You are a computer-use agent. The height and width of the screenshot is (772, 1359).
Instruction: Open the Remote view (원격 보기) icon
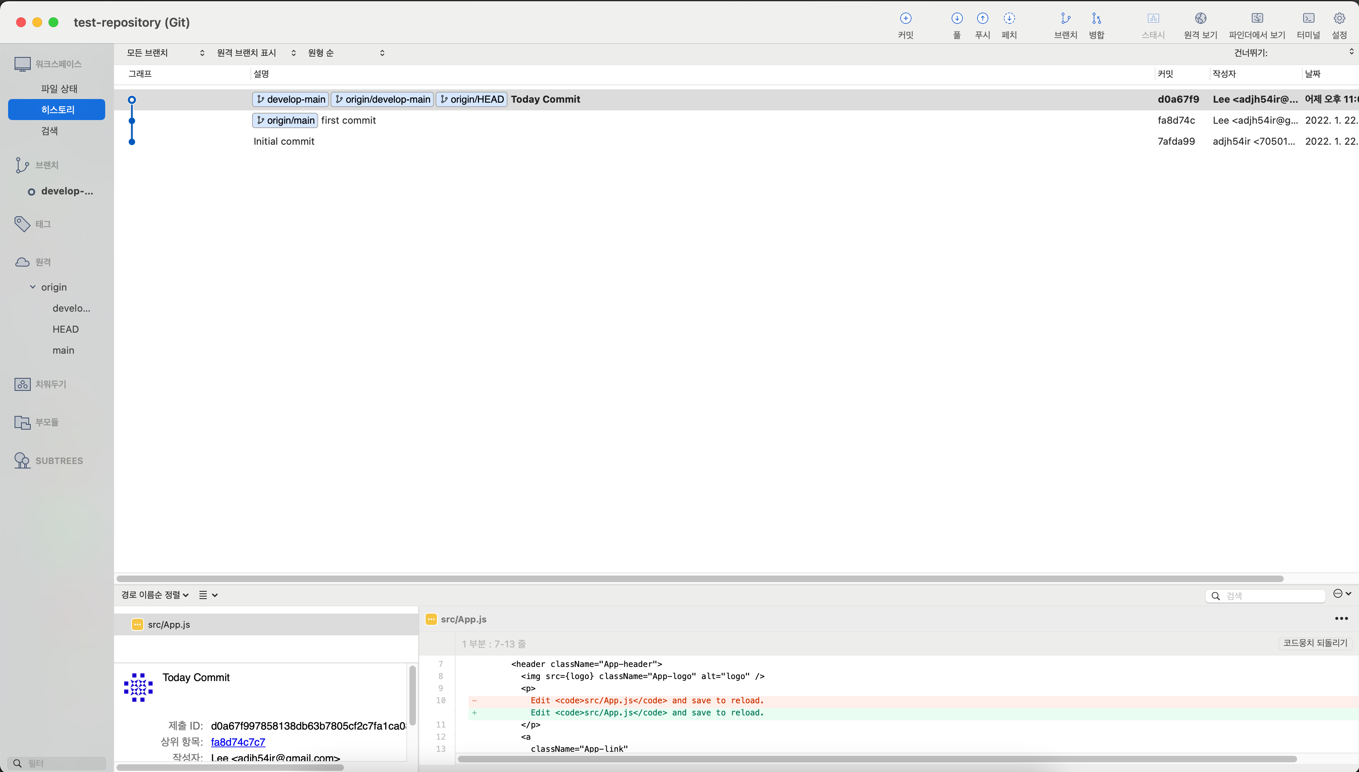[x=1200, y=19]
